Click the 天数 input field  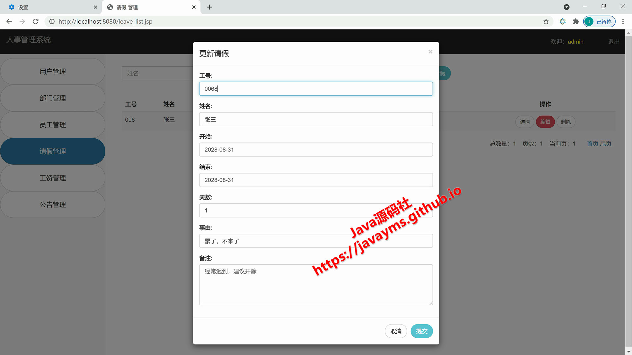pyautogui.click(x=316, y=210)
